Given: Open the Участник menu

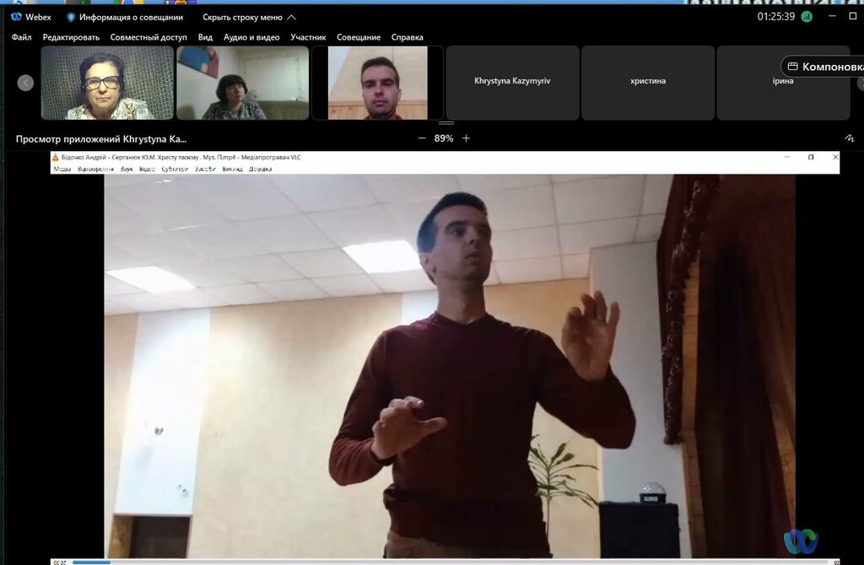Looking at the screenshot, I should tap(308, 37).
